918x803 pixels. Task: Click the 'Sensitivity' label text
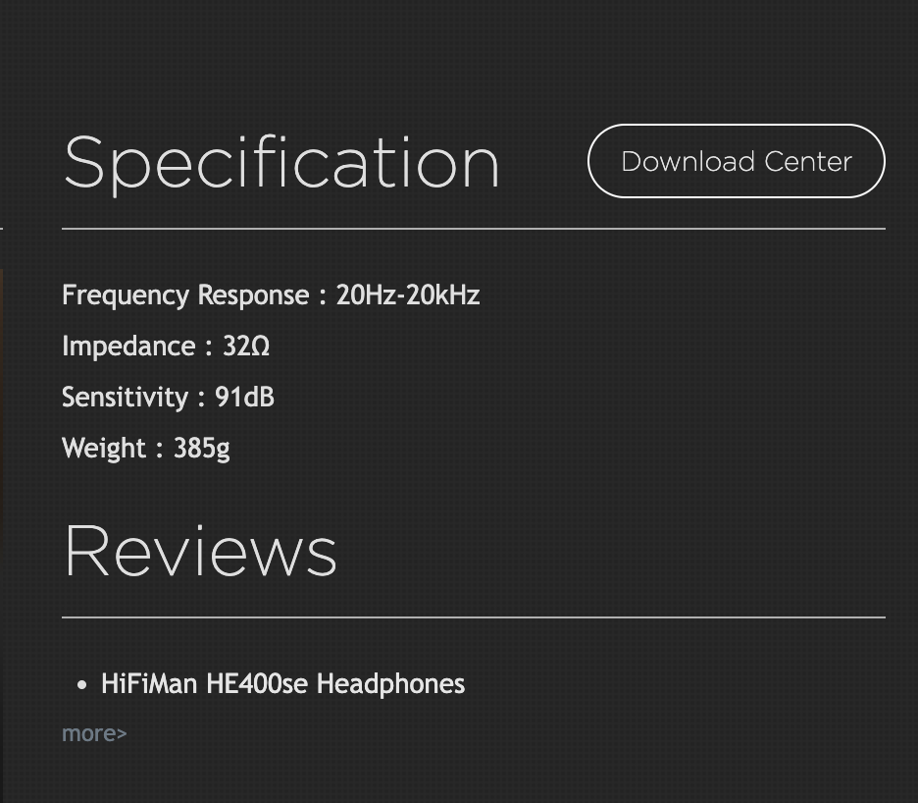click(125, 398)
